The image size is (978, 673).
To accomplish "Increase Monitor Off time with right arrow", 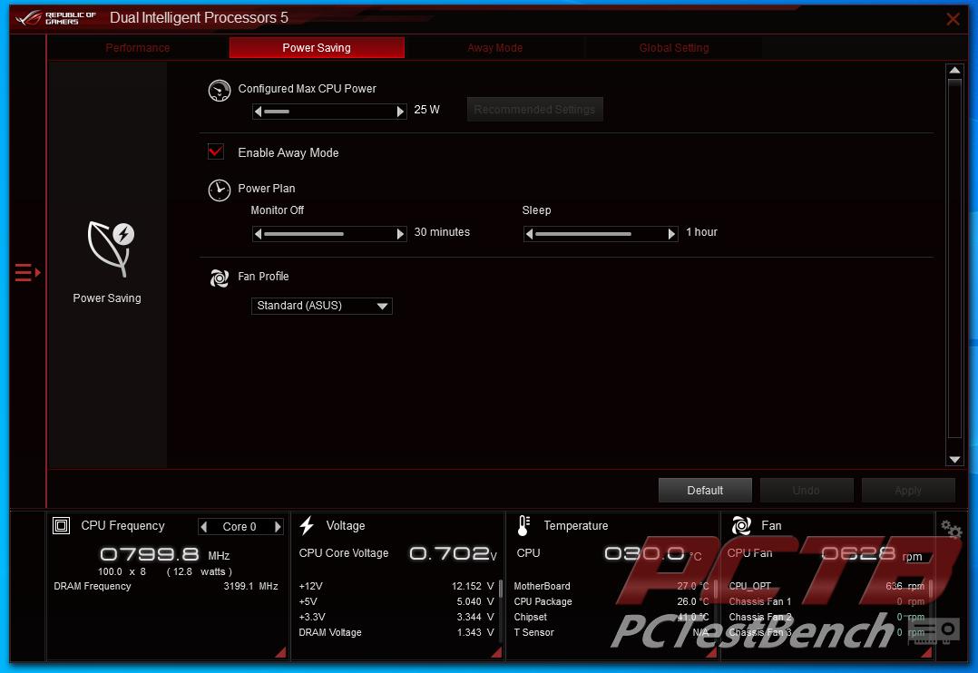I will [x=400, y=234].
